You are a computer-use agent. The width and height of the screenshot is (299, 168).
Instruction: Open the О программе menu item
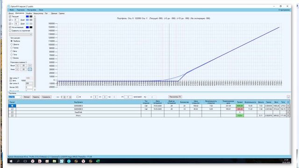pos(284,10)
